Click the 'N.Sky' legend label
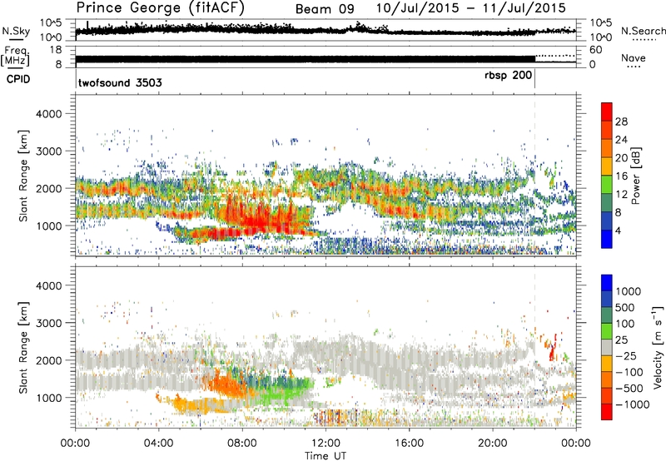The width and height of the screenshot is (666, 461). pyautogui.click(x=16, y=31)
